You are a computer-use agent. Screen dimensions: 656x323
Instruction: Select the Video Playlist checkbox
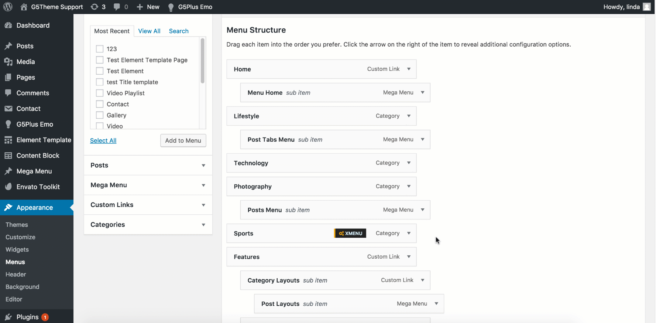(100, 93)
